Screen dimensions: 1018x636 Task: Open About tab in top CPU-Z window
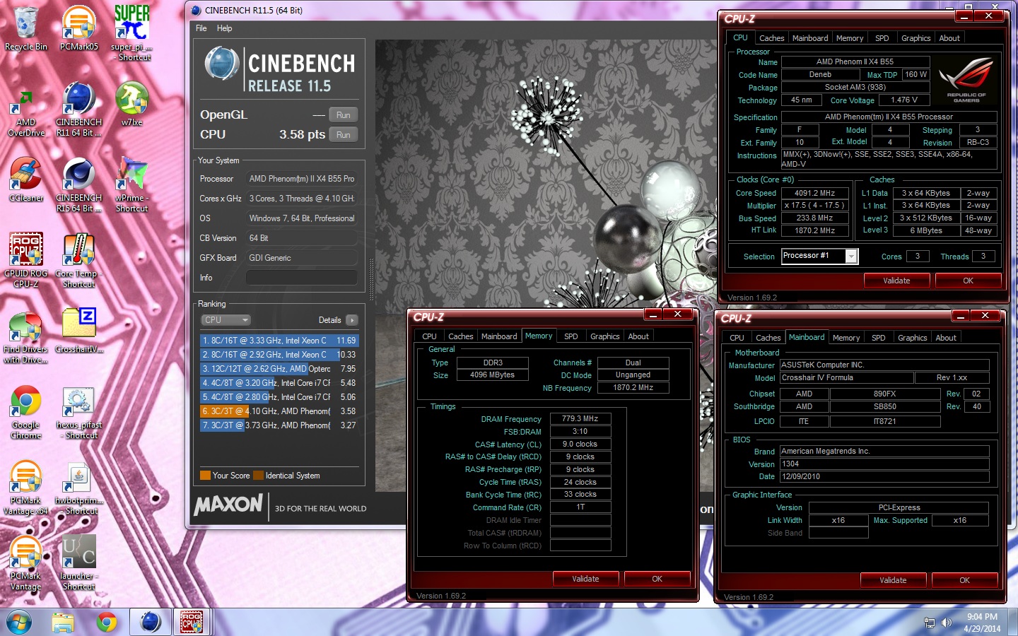pos(949,38)
